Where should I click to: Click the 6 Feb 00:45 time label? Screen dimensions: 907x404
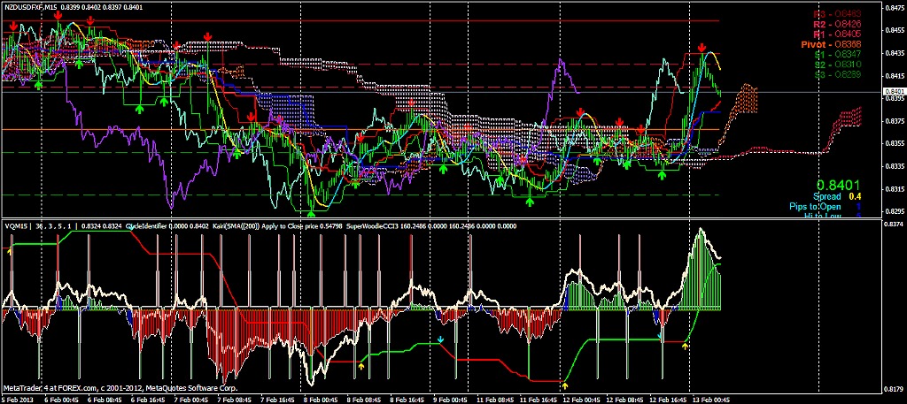63,400
